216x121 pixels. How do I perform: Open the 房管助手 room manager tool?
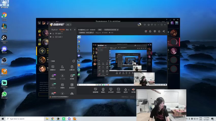[x=62, y=68]
